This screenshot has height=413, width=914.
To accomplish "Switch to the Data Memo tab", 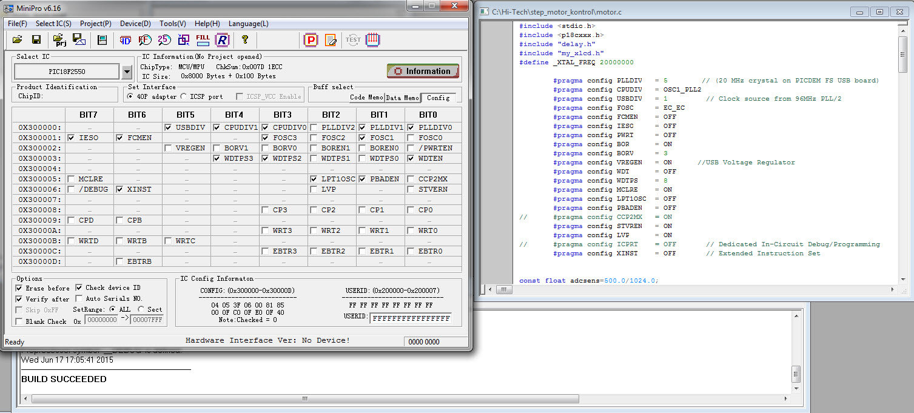I will point(403,97).
